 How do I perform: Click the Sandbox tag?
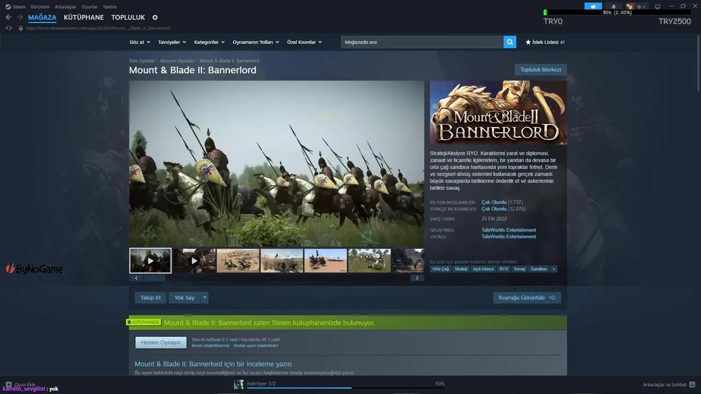pyautogui.click(x=539, y=269)
